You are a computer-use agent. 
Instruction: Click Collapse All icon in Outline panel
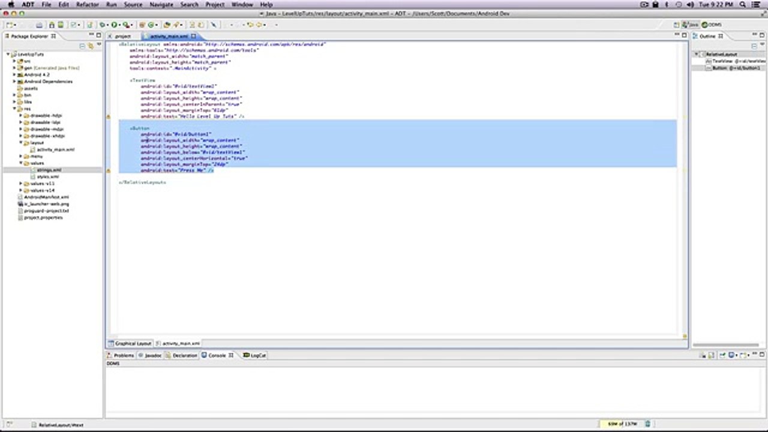755,46
